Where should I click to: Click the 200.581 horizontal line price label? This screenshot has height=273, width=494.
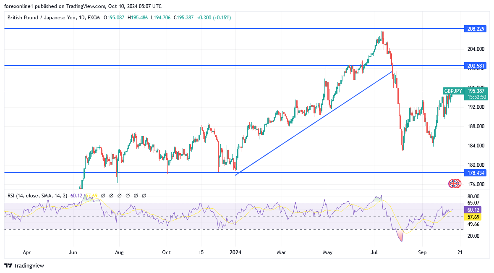tap(476, 66)
